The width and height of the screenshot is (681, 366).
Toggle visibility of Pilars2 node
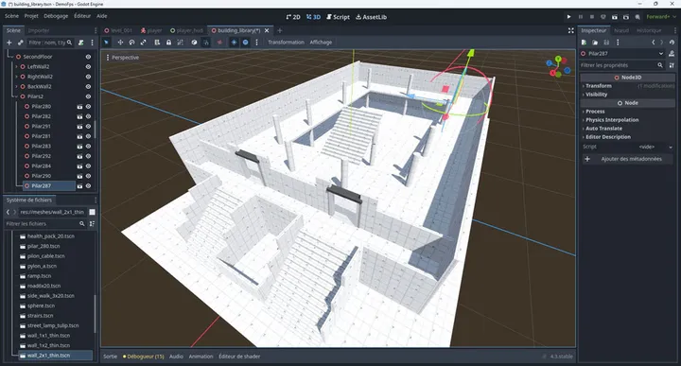pyautogui.click(x=88, y=96)
